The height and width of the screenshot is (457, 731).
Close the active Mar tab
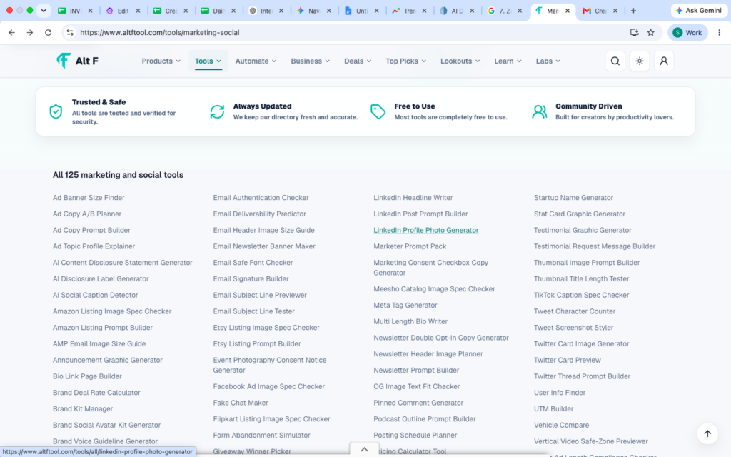point(568,11)
